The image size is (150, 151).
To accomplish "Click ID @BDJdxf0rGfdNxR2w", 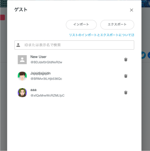I will tap(46, 62).
